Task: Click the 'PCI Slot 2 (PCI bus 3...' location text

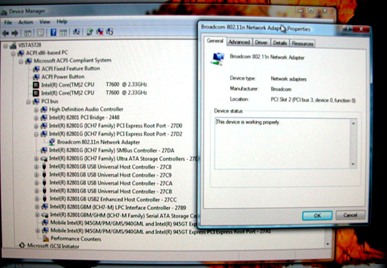Action: (x=313, y=100)
